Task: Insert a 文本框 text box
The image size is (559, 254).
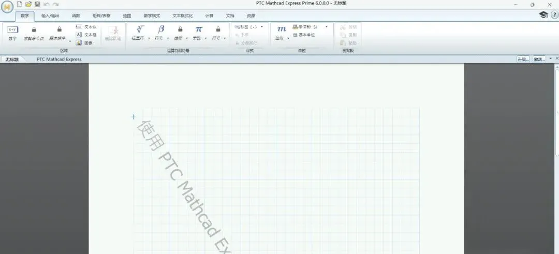Action: coord(86,35)
